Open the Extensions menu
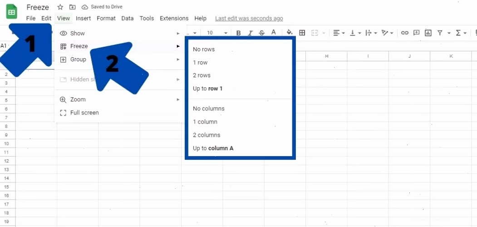The width and height of the screenshot is (477, 227). [x=174, y=18]
